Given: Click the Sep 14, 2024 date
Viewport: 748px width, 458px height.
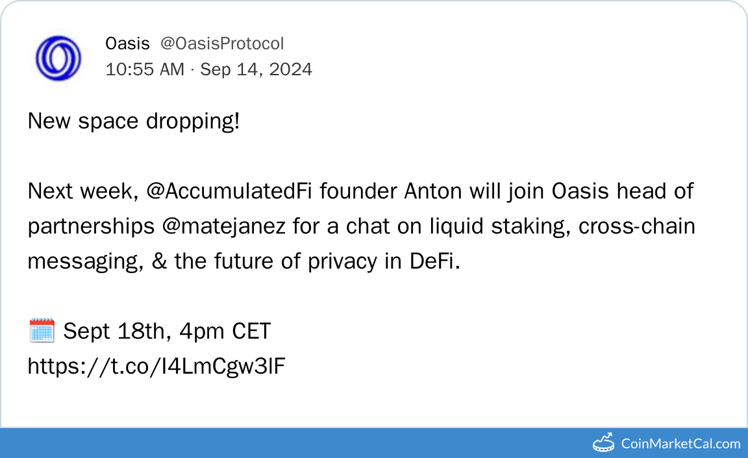Looking at the screenshot, I should click(x=256, y=69).
